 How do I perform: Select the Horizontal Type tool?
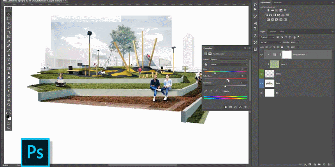9,87
